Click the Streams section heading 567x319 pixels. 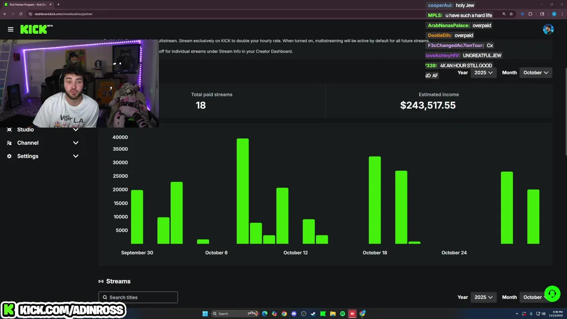pyautogui.click(x=118, y=281)
